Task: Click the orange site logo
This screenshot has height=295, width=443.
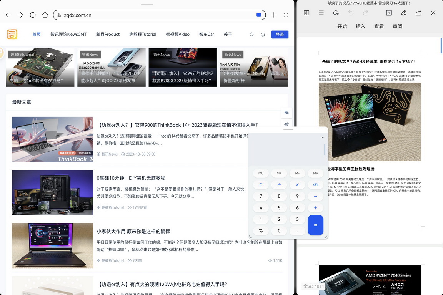Action: 12,34
